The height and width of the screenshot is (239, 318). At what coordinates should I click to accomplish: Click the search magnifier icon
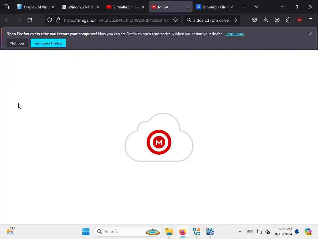[x=189, y=20]
